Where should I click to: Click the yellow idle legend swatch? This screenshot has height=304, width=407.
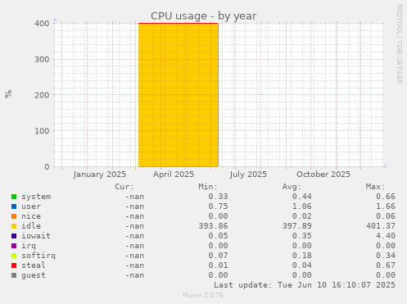[x=14, y=226]
